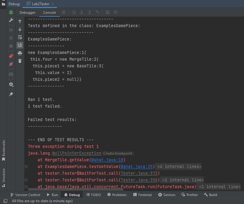This screenshot has height=204, width=244.
Task: Toggle soft-wrap in console
Action: [20, 37]
